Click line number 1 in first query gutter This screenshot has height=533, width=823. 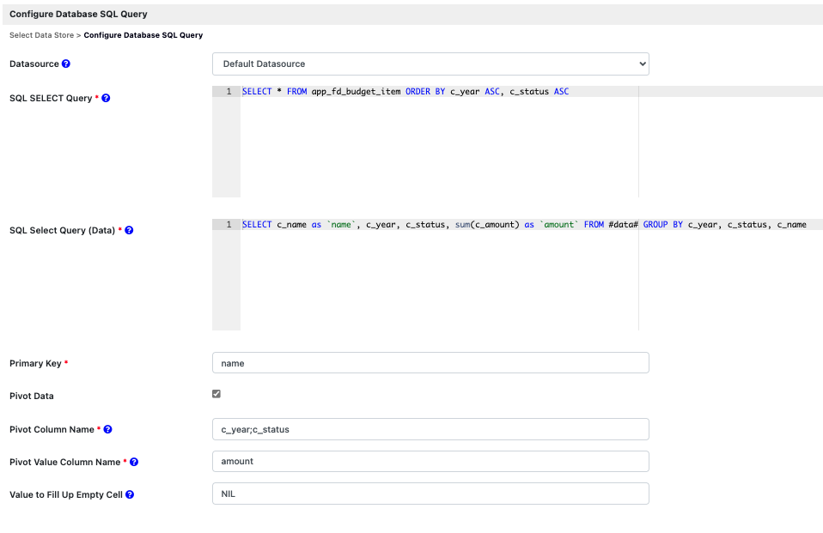(x=228, y=92)
